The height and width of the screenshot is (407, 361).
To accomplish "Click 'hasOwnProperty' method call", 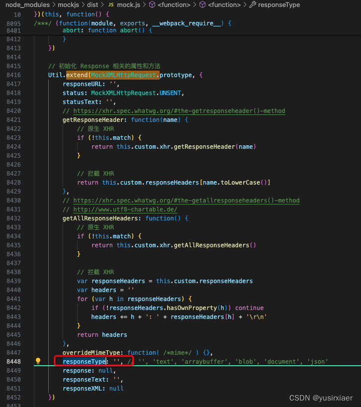I will point(191,308).
